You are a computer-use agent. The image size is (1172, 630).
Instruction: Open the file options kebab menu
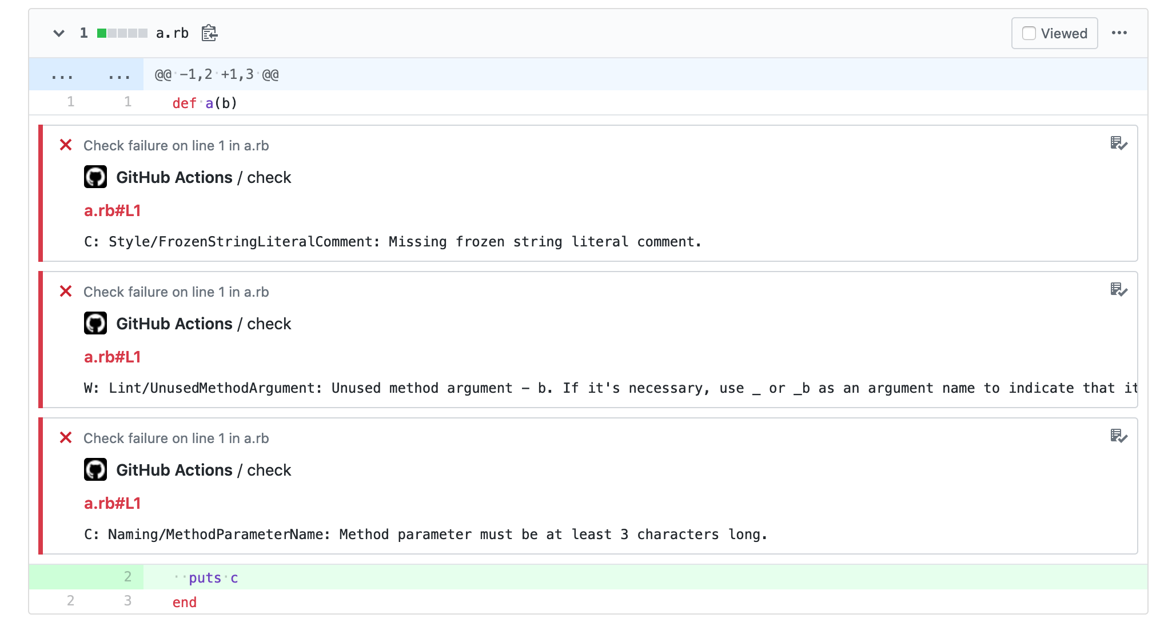[1120, 33]
